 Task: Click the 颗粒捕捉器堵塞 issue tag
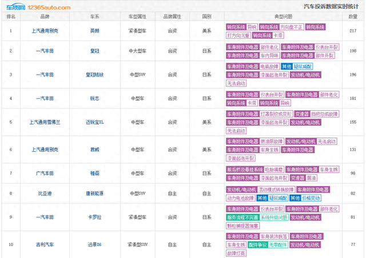click(242, 226)
